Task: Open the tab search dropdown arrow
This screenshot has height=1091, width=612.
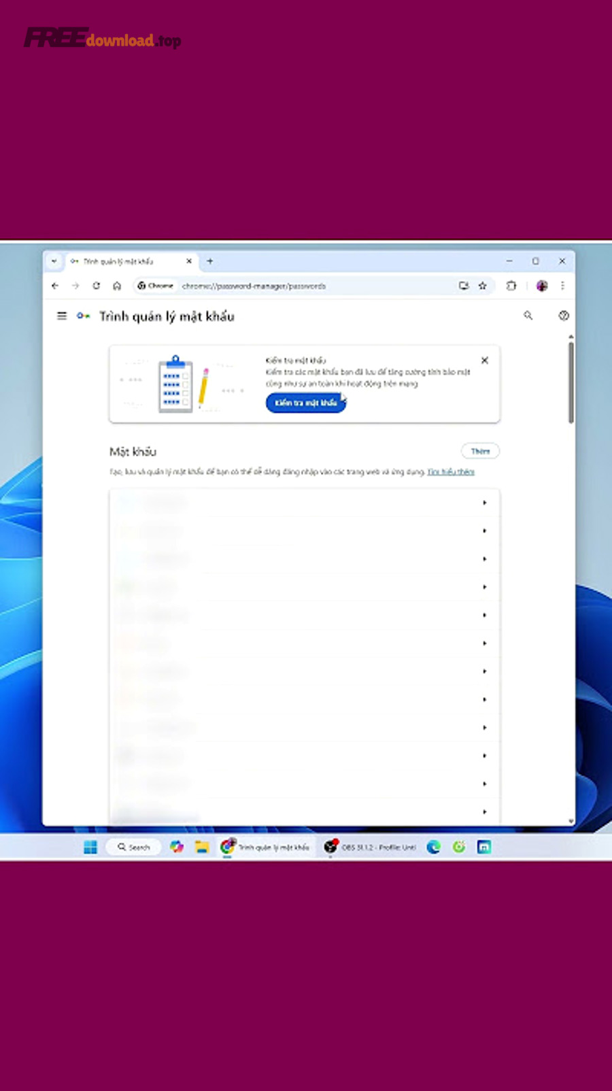Action: point(54,261)
